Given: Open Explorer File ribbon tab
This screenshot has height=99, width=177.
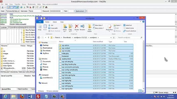Looking at the screenshot, I should coord(40,22).
